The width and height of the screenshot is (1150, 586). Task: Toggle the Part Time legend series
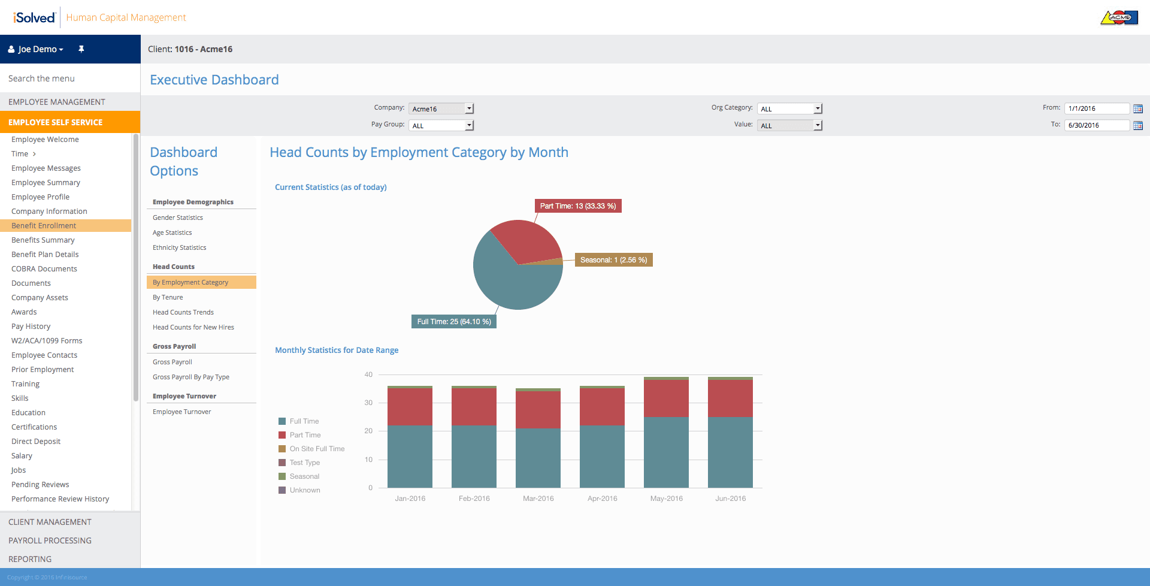tap(299, 435)
